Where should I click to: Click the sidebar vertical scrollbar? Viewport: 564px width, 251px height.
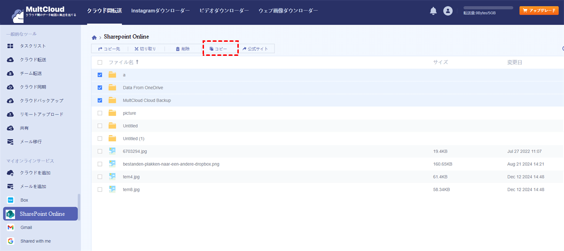tap(79, 206)
